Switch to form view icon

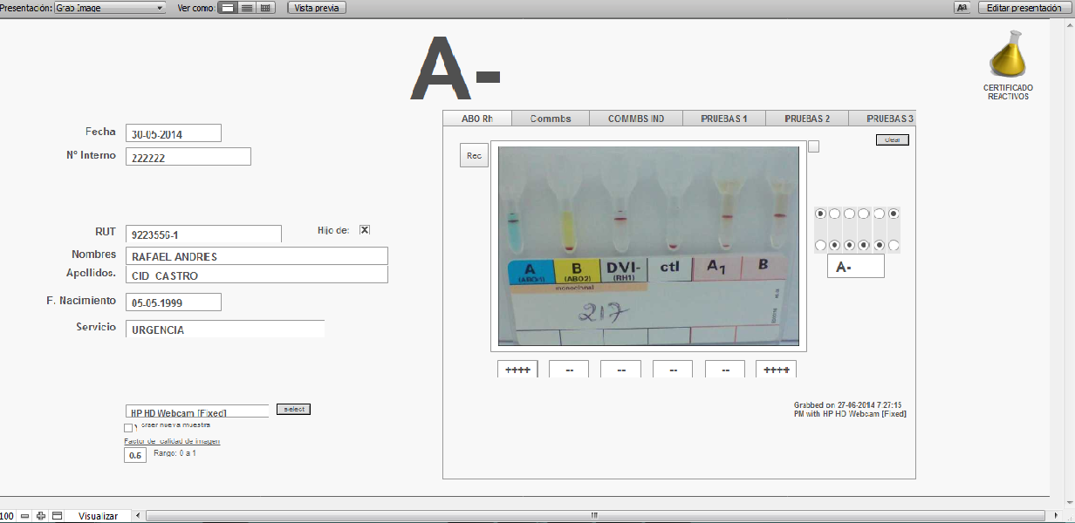point(226,8)
